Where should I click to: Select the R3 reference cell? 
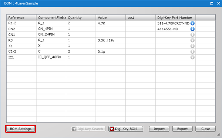pyautogui.click(x=21, y=40)
